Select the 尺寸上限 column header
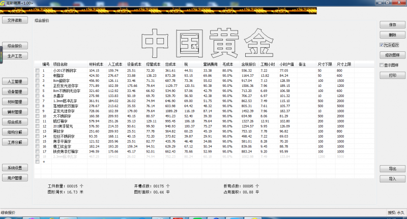The height and width of the screenshot is (219, 407). [344, 64]
